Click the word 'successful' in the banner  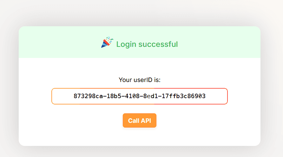coord(158,44)
